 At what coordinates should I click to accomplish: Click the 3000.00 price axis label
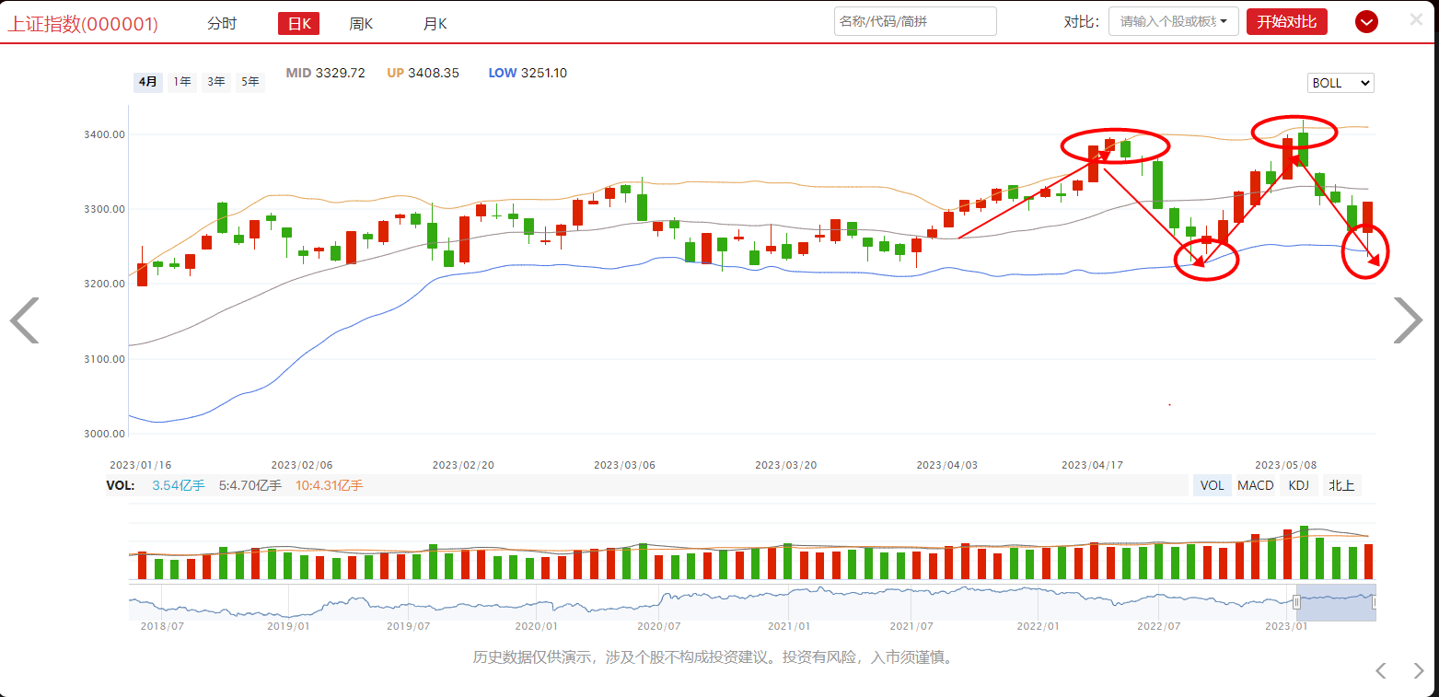(105, 434)
